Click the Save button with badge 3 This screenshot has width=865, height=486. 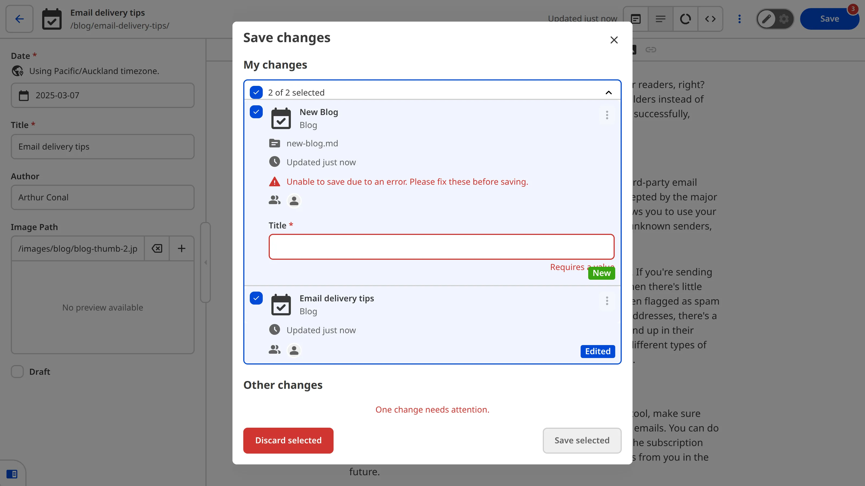(x=830, y=18)
